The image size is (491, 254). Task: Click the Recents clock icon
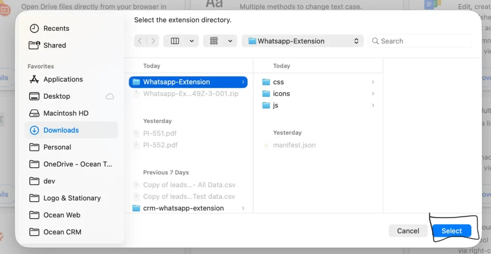(34, 28)
